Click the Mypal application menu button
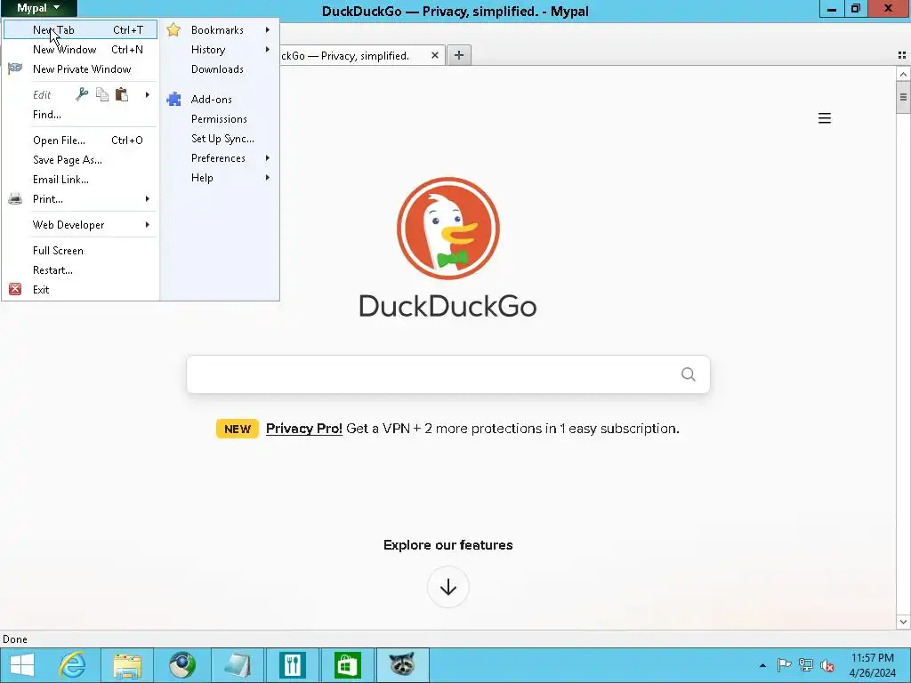 (x=38, y=8)
